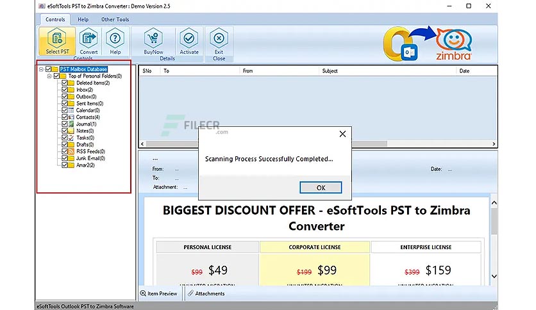
Task: Uncheck the PST Mailbox Database checkbox
Action: (x=49, y=69)
